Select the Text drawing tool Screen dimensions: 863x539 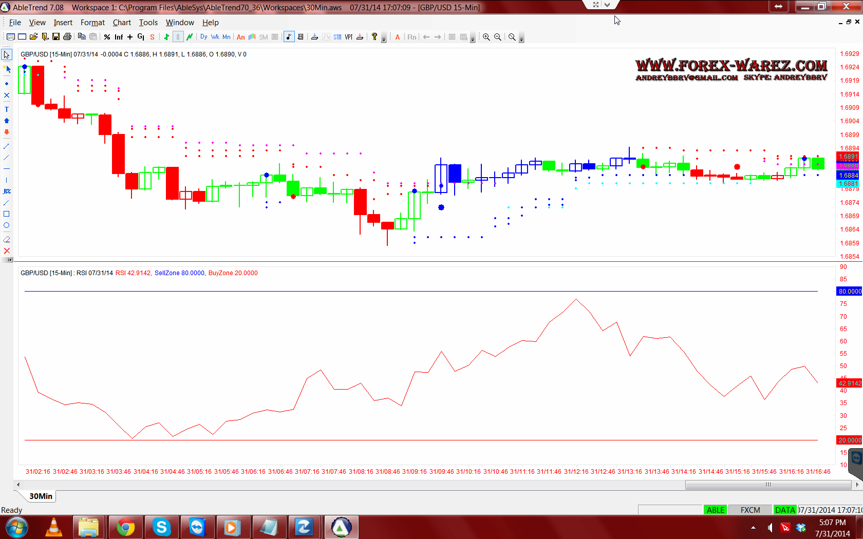click(x=7, y=109)
